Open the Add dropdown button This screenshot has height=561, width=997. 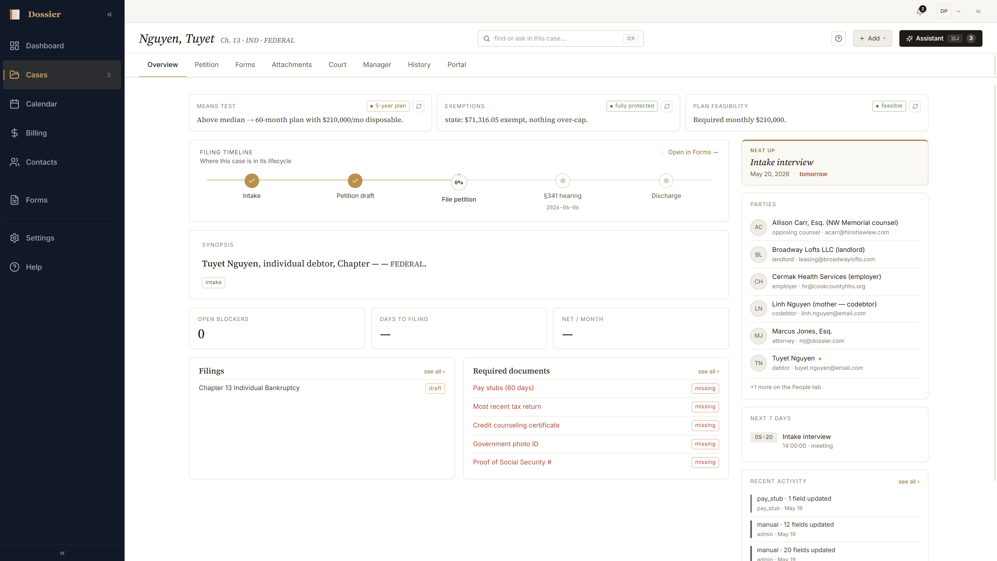[x=872, y=38]
